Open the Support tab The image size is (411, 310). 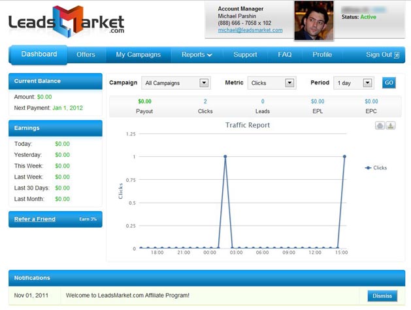tap(245, 54)
